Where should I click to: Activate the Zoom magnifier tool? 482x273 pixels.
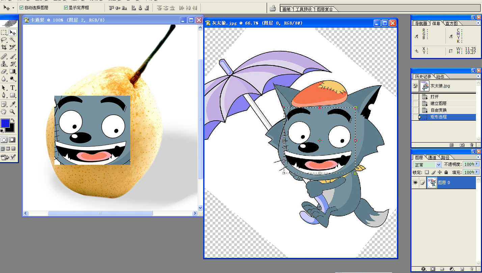(12, 112)
